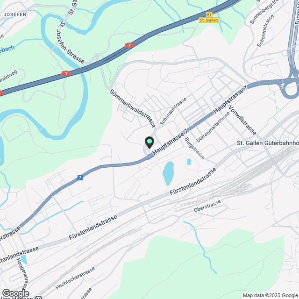The height and width of the screenshot is (299, 299).
Task: Click the Map data ©2025 Google attribution
Action: pos(270,295)
